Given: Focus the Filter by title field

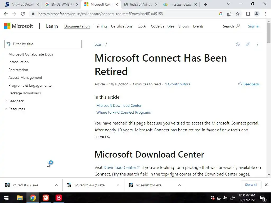Looking at the screenshot, I should pos(43,44).
